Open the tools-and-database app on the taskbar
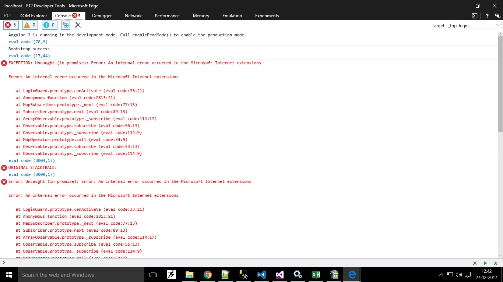 click(x=243, y=275)
